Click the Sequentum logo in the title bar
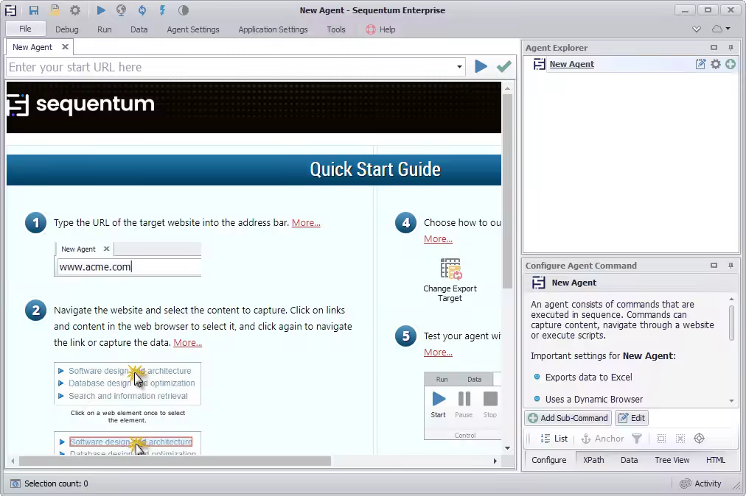Screen dimensions: 746x496 click(x=10, y=10)
